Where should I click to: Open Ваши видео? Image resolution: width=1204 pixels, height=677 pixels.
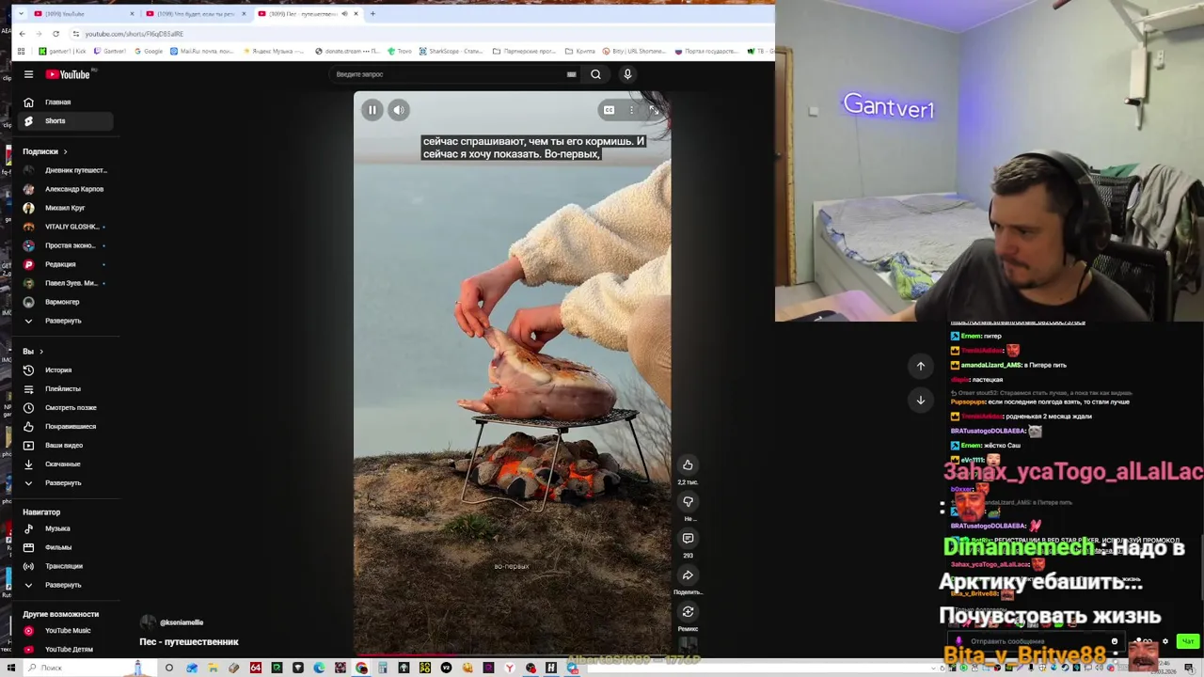click(65, 445)
